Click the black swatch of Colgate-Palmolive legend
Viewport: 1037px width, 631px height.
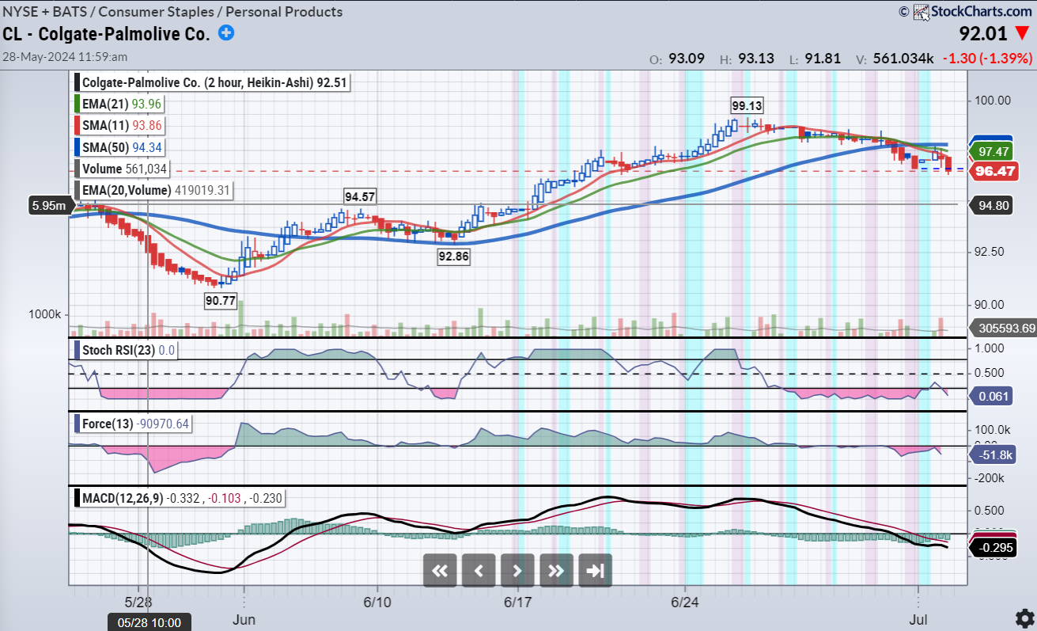point(78,82)
